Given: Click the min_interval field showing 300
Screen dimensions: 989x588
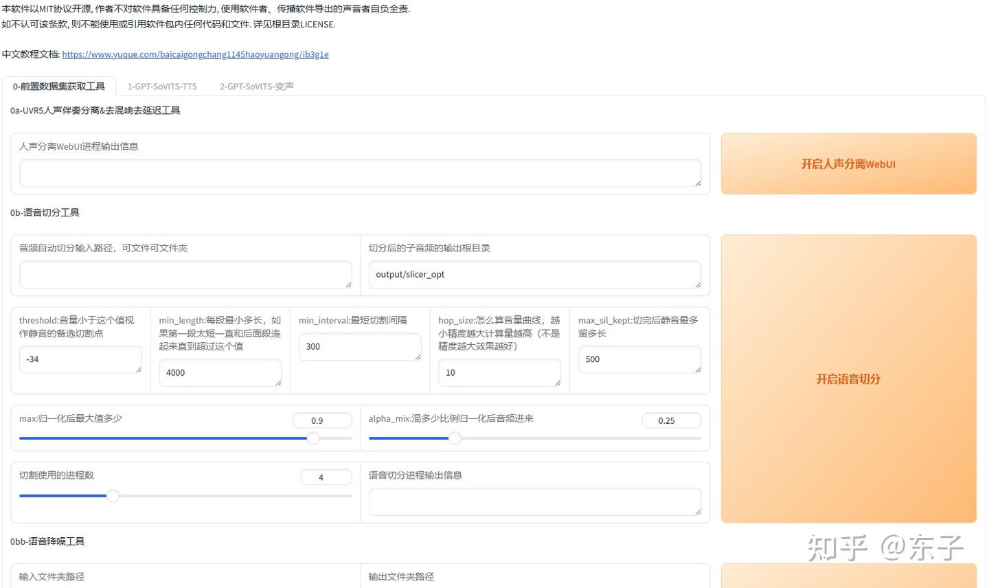Looking at the screenshot, I should click(360, 346).
